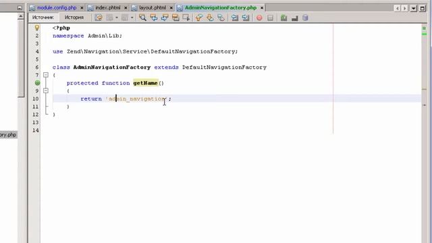Start macro recording red button
The image size is (432, 243).
click(259, 18)
